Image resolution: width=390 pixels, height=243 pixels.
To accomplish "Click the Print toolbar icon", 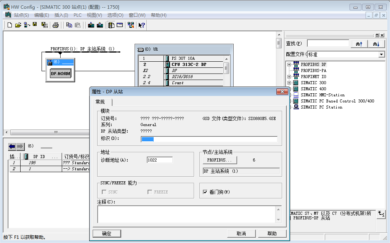I will (56, 25).
